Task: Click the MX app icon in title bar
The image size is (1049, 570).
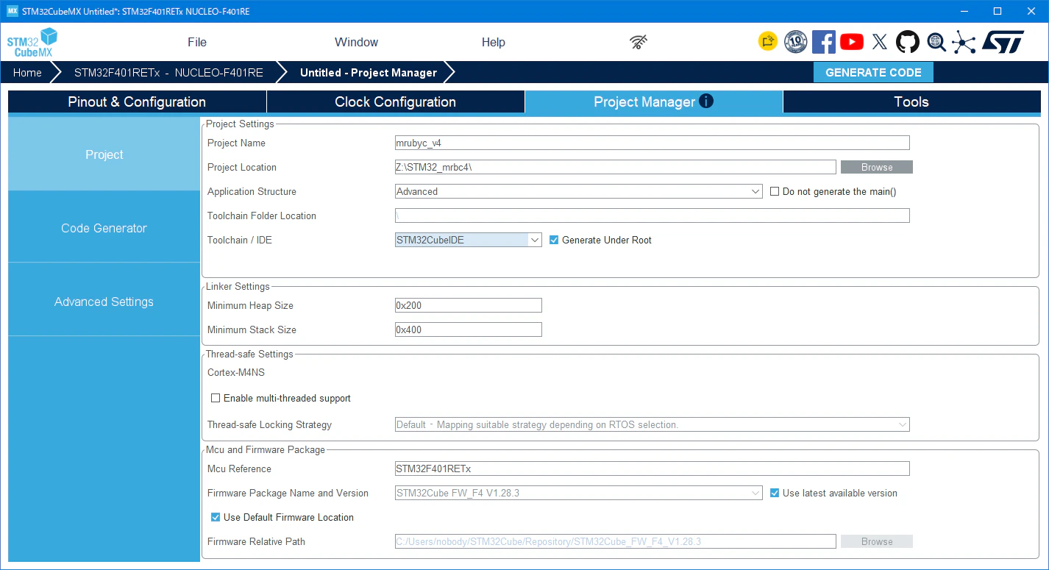Action: 12,11
